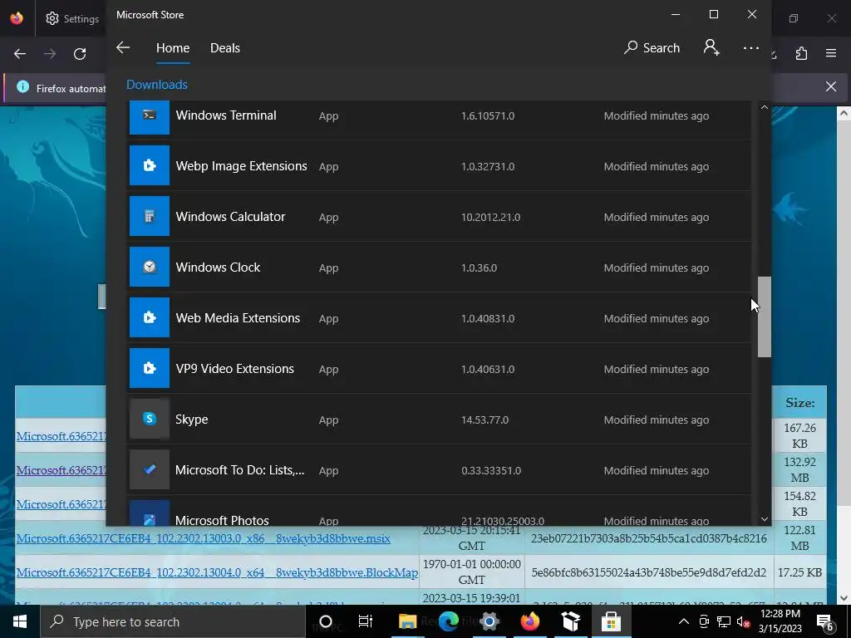Open the network tray icon
The width and height of the screenshot is (851, 638).
click(724, 621)
